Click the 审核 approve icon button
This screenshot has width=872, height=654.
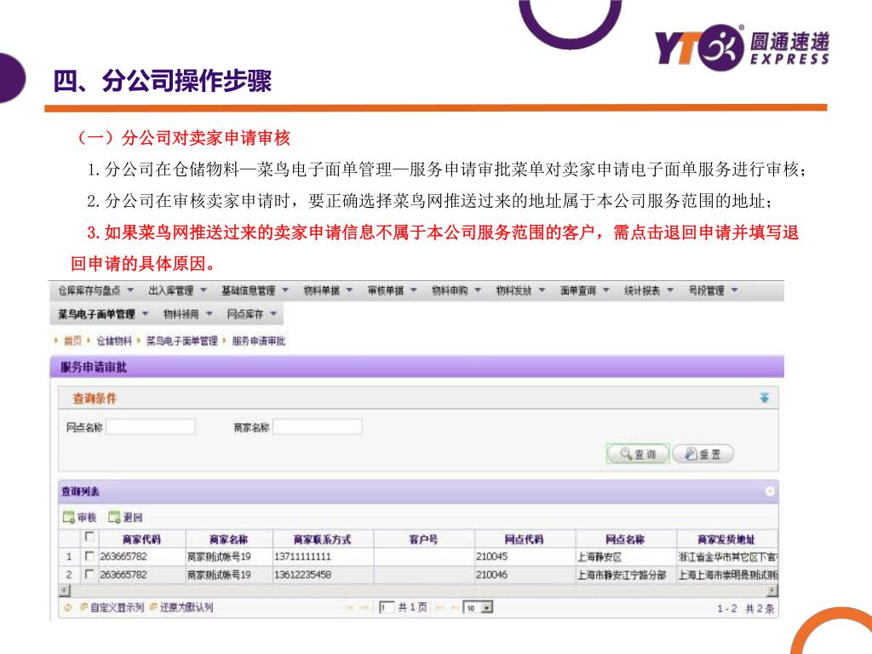click(x=79, y=518)
